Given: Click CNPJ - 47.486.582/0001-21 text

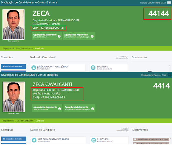Looking at the screenshot, I should (x=48, y=28).
